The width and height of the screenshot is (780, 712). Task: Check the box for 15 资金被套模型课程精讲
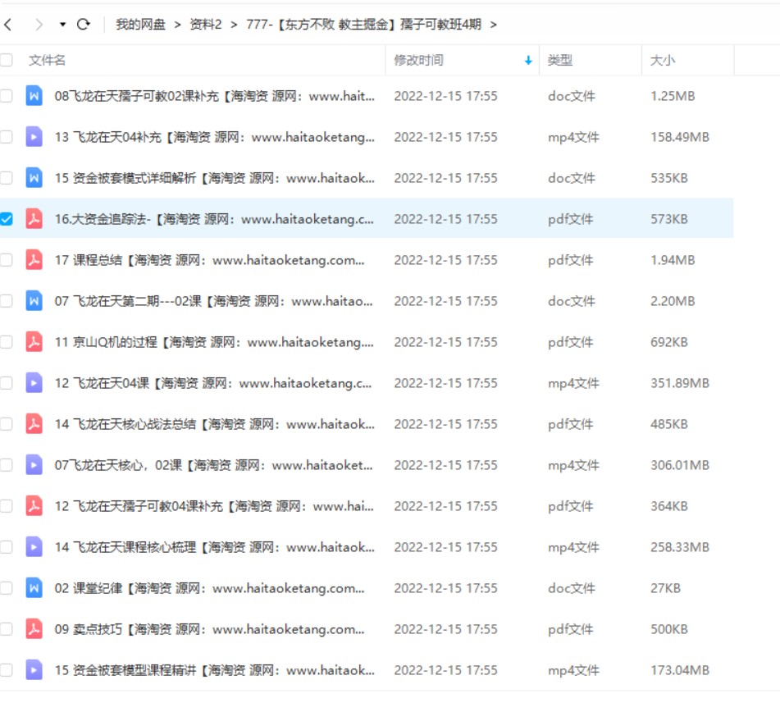pos(6,670)
